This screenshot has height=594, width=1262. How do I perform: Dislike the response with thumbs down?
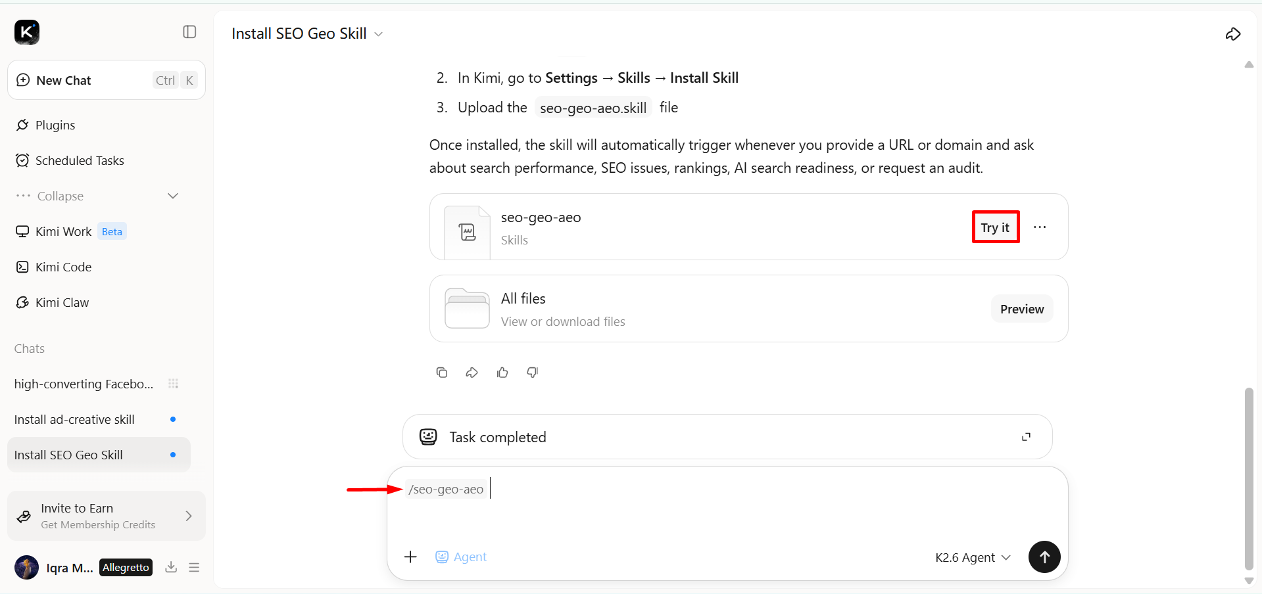click(533, 373)
